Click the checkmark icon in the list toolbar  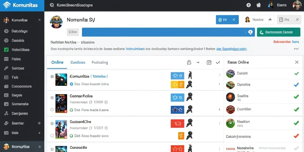point(218,62)
